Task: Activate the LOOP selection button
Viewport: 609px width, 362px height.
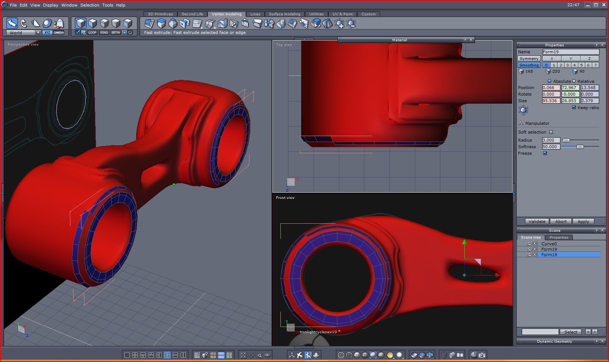Action: click(x=92, y=32)
